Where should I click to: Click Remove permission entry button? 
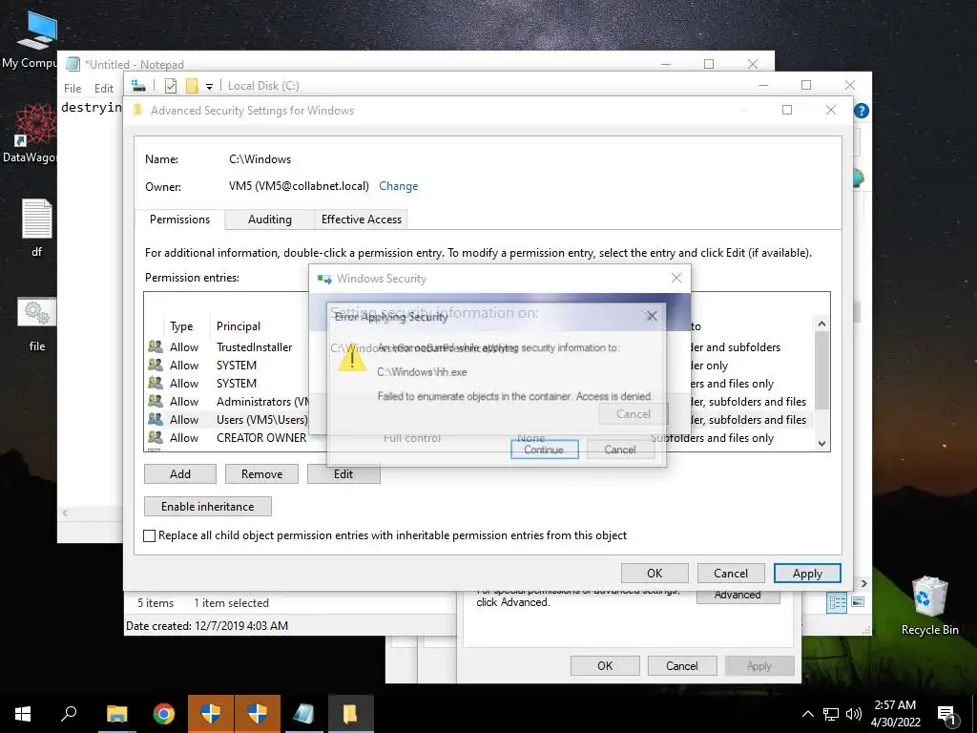coord(261,474)
